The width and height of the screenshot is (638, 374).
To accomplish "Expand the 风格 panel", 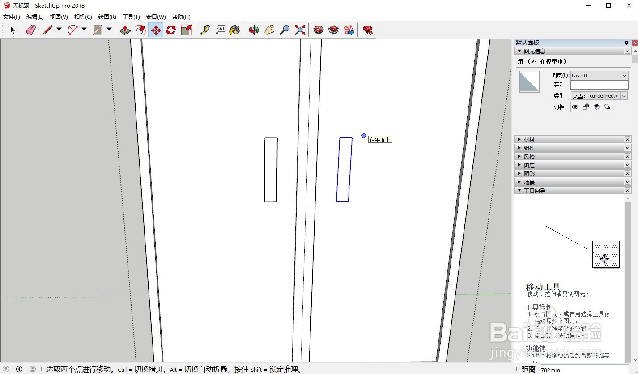I will click(x=519, y=157).
